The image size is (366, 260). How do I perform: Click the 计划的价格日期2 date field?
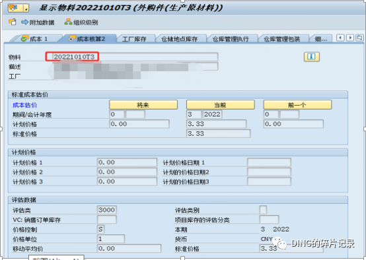click(269, 172)
